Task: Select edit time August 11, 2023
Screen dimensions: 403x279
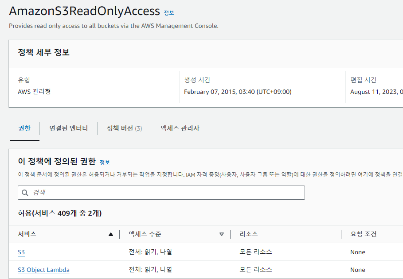Action: 376,92
